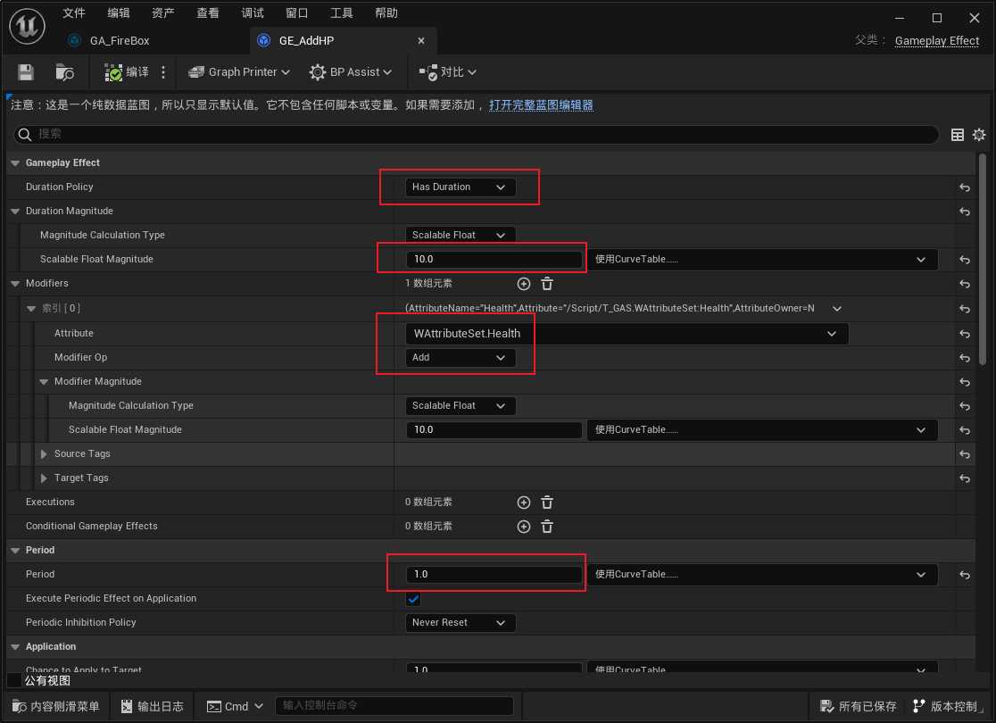
Task: Open the 输出日志 panel
Action: pos(152,706)
